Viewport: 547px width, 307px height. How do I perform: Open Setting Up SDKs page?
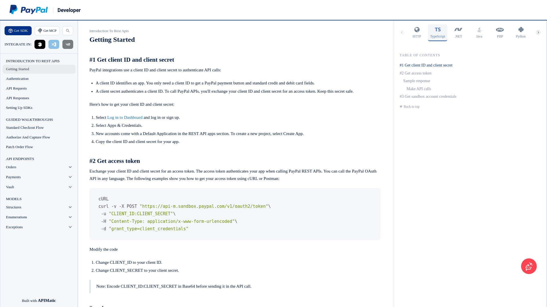click(39, 108)
